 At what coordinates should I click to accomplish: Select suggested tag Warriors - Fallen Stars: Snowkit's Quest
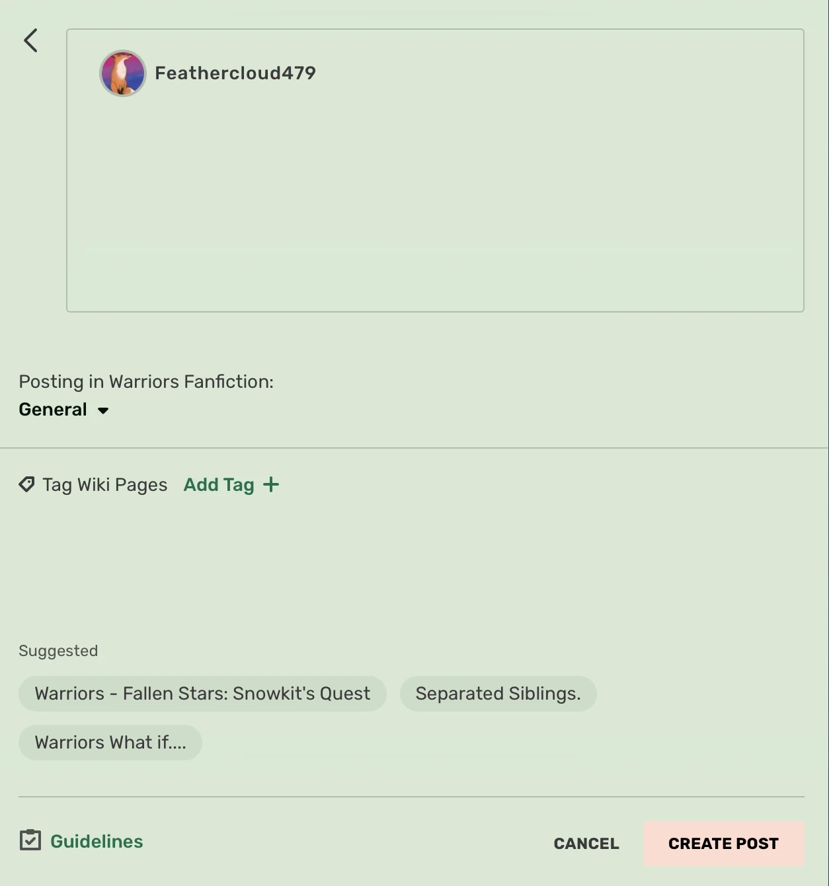click(202, 694)
